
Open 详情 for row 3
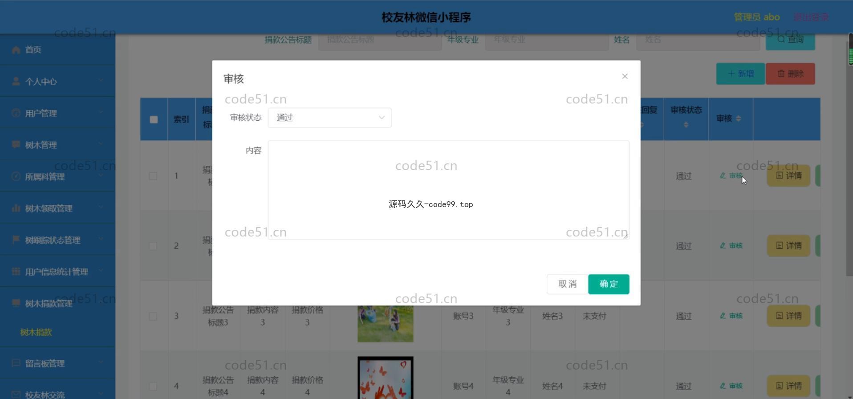point(788,316)
